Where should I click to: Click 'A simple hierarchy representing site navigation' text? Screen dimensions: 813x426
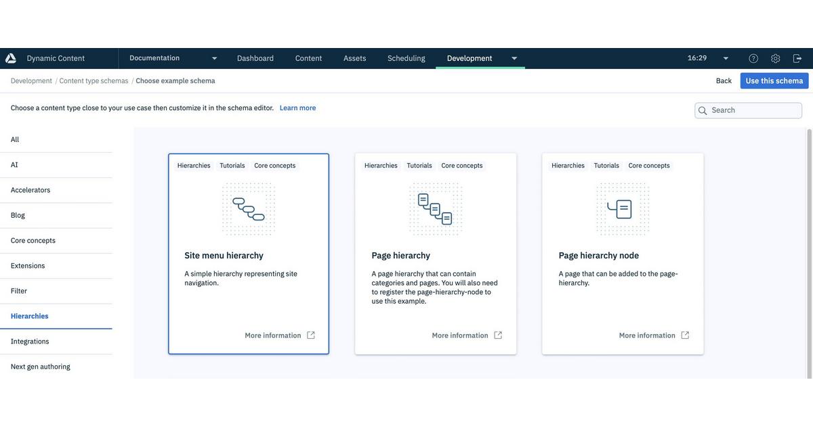click(241, 279)
